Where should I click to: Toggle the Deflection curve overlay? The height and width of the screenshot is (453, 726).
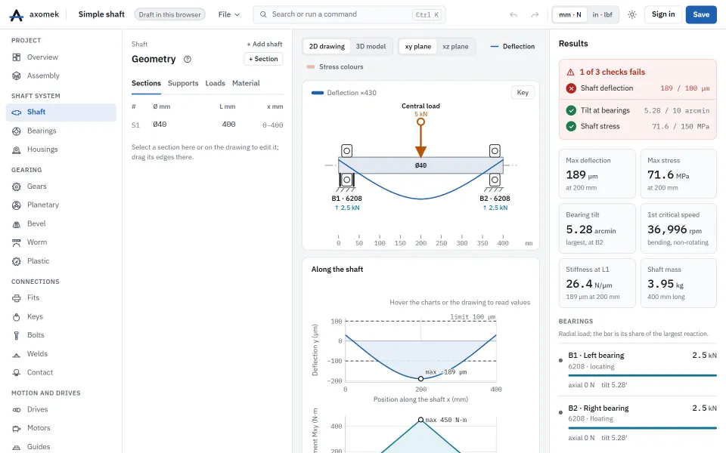point(513,46)
